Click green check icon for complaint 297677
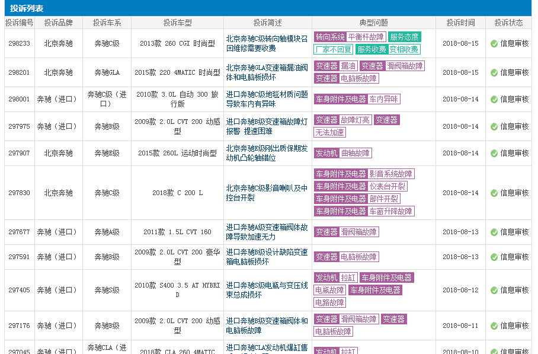This screenshot has height=354, width=538. point(494,232)
